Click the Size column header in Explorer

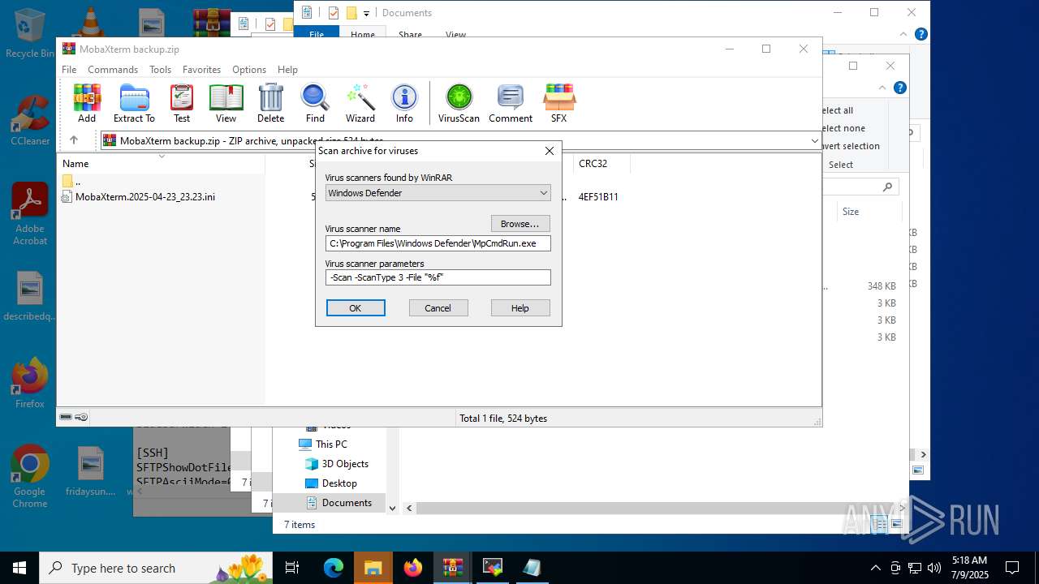coord(869,212)
